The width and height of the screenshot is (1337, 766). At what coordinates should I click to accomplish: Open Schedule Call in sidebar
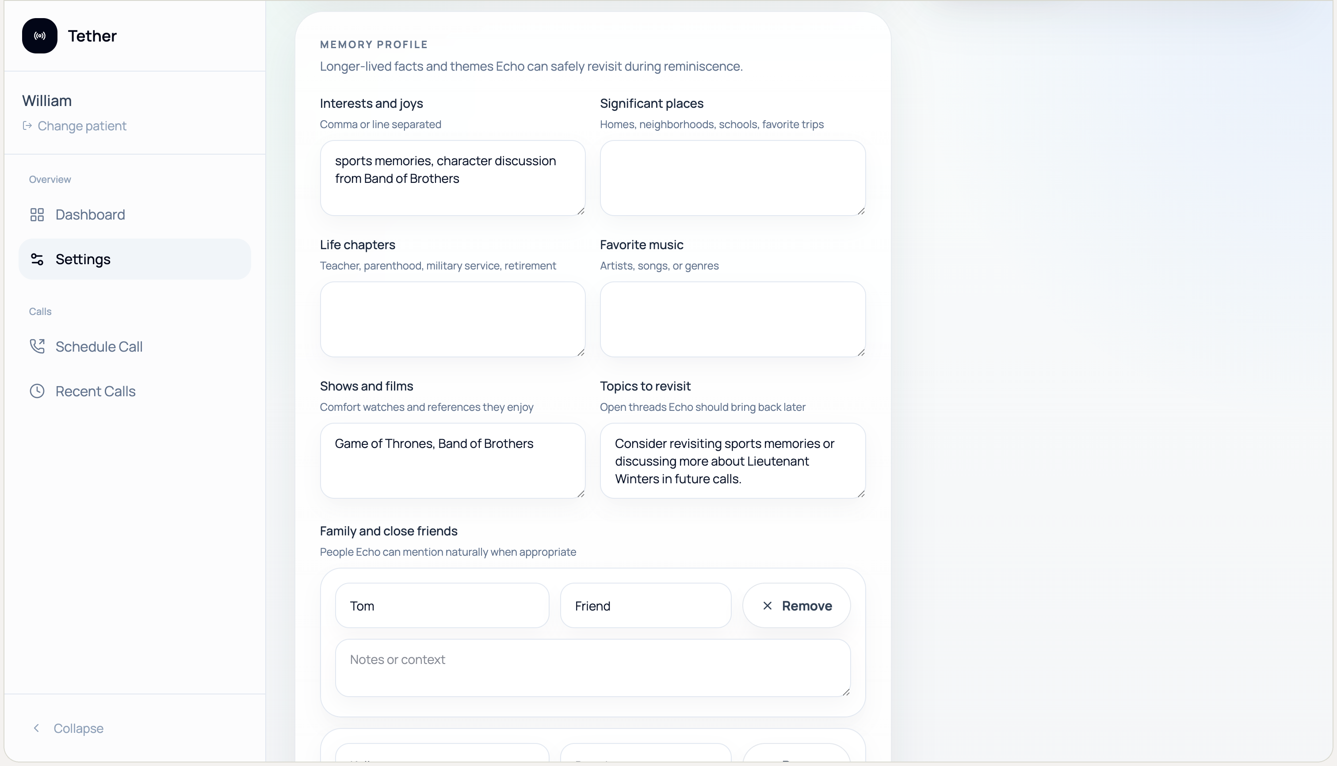coord(99,346)
